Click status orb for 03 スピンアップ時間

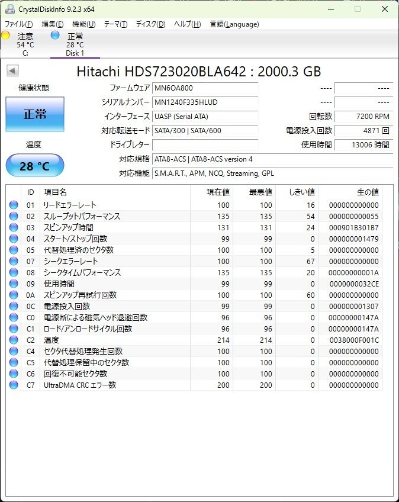tap(14, 227)
